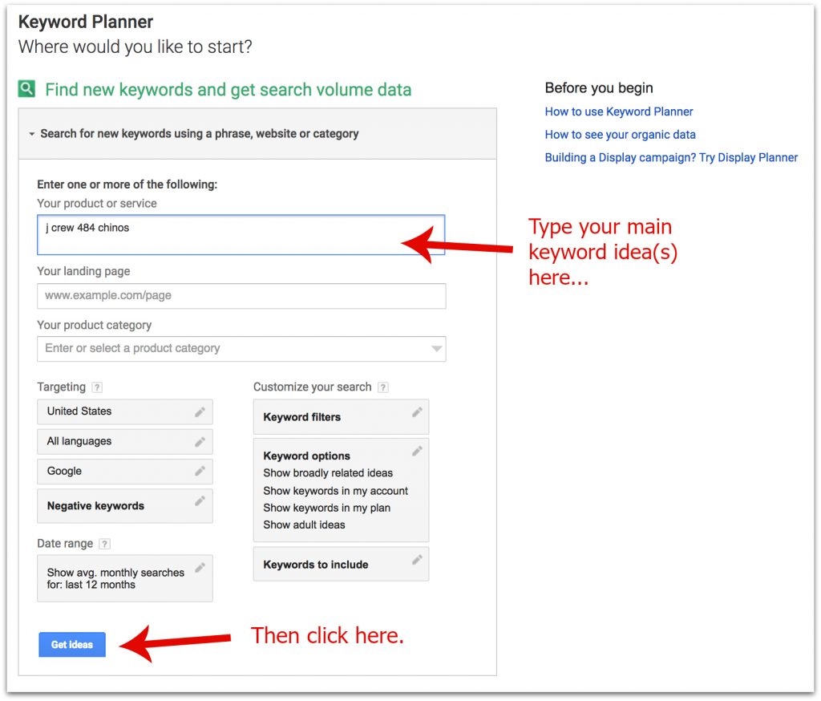This screenshot has height=701, width=821.
Task: Click the landing page URL field
Action: click(241, 296)
